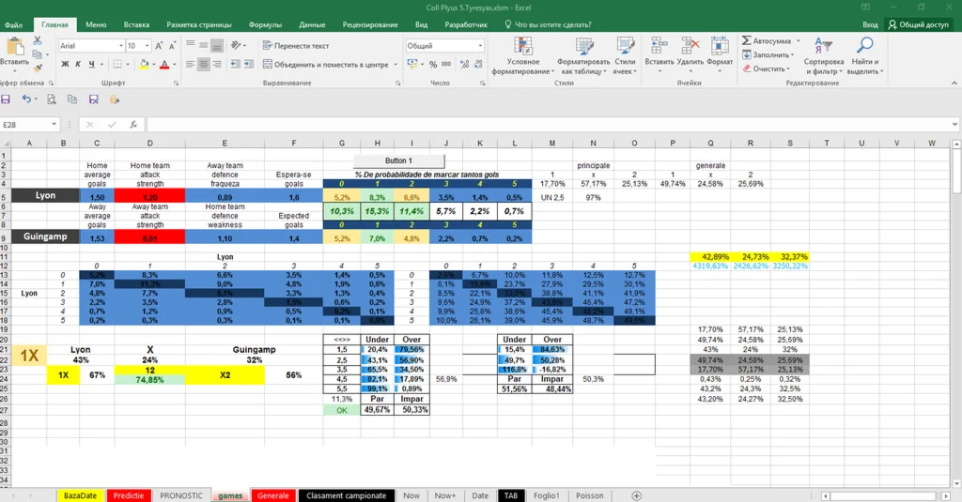Image resolution: width=962 pixels, height=502 pixels.
Task: Click the Undo arrow icon
Action: point(25,99)
